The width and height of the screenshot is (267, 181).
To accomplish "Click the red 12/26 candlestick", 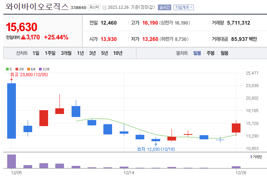I will click(x=236, y=128).
